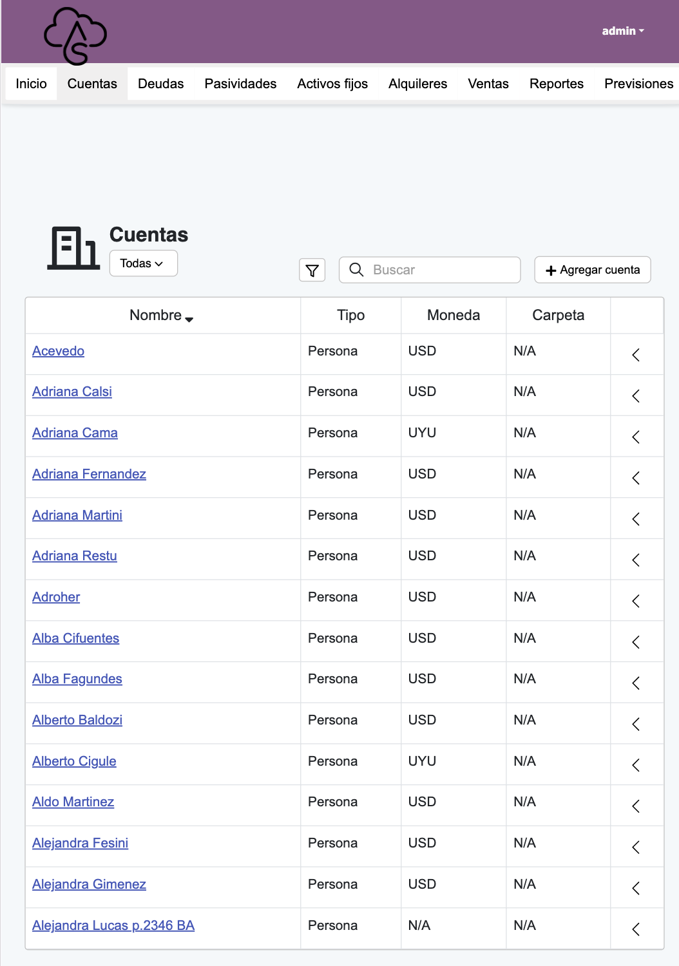Open the Todas filter dropdown
The height and width of the screenshot is (966, 679).
tap(143, 263)
